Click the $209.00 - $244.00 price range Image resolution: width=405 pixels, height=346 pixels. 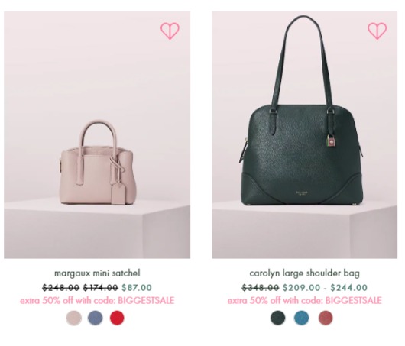326,287
